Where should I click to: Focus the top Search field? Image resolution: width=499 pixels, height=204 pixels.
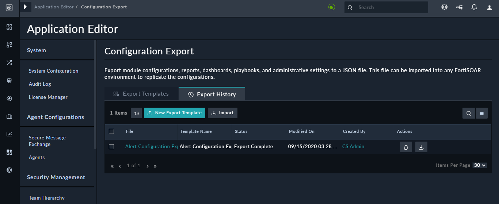tap(386, 7)
